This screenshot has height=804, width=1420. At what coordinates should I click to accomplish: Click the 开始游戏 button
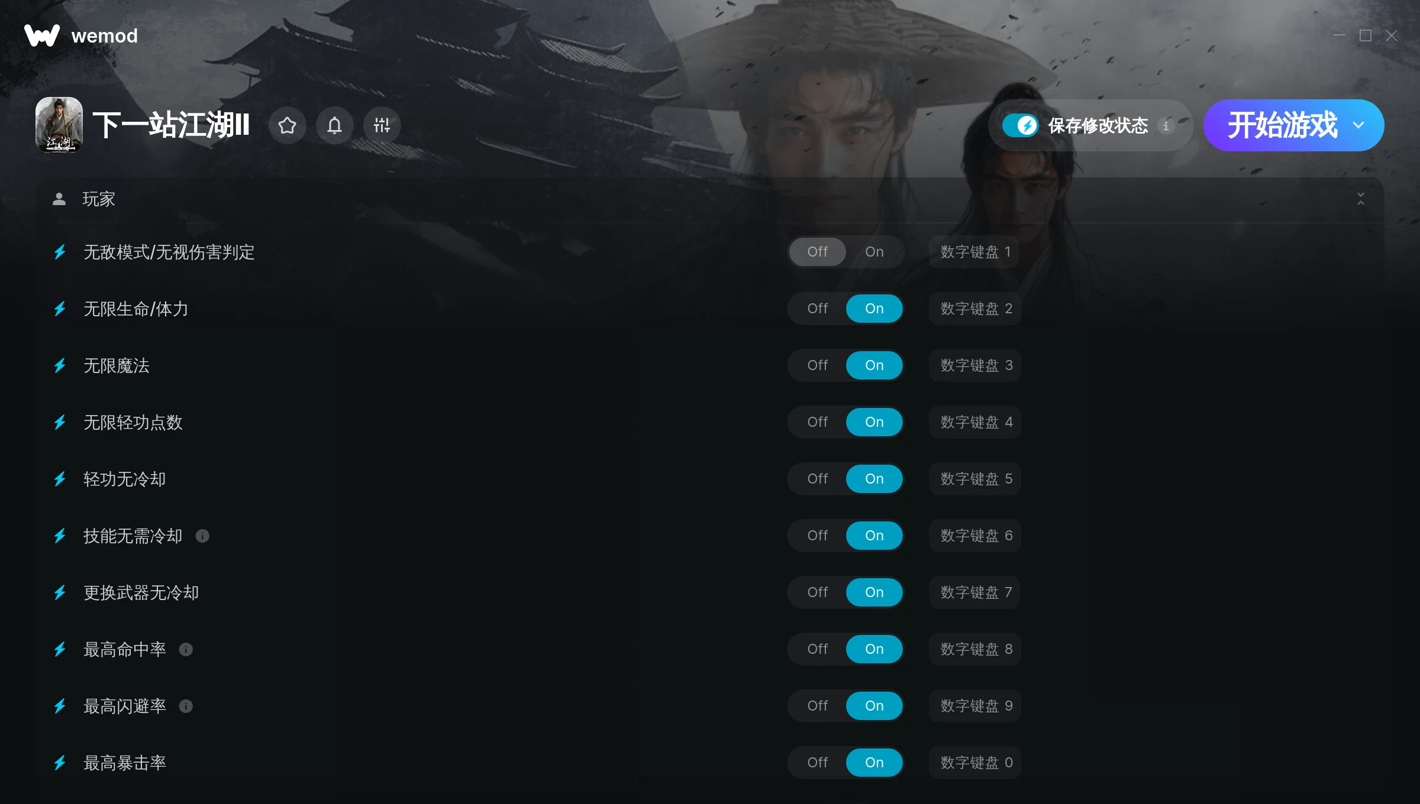pos(1282,125)
